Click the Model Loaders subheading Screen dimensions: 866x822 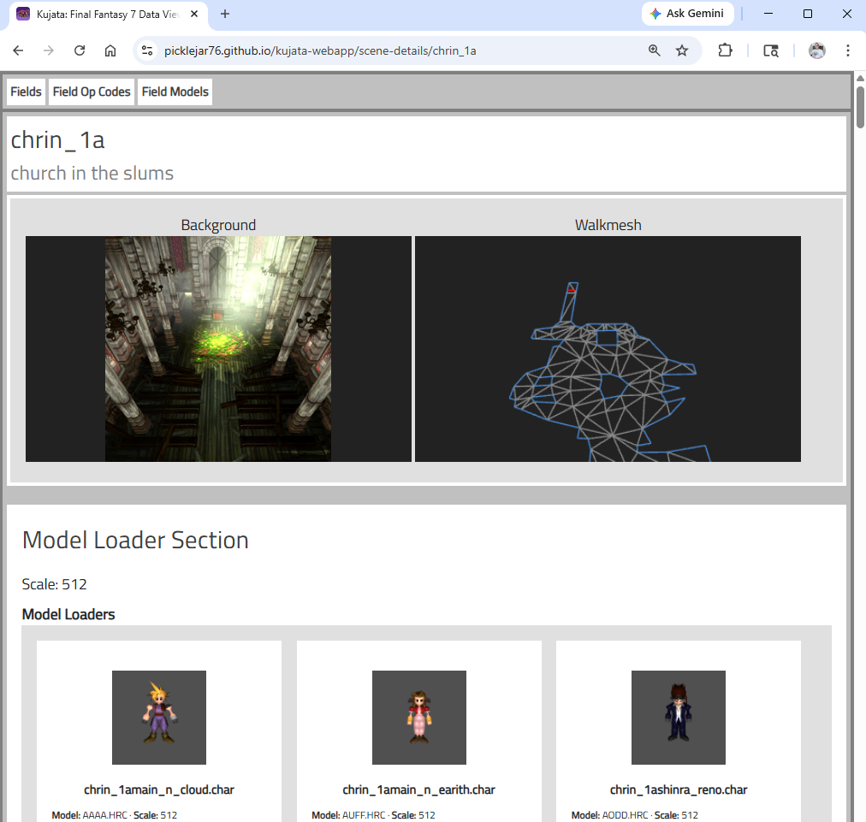point(68,614)
